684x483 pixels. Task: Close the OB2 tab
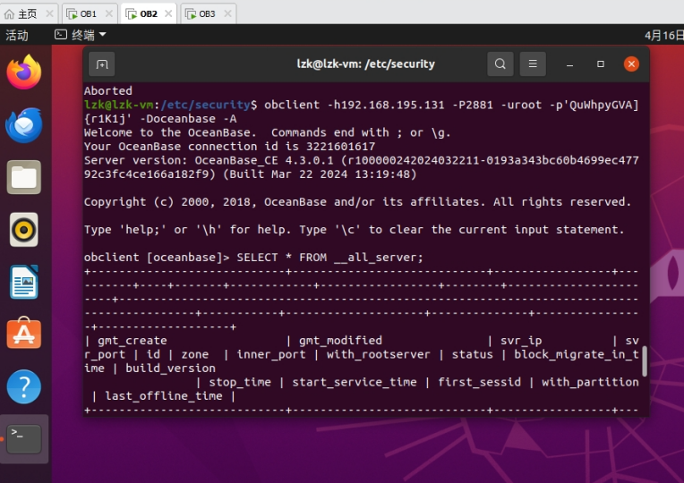click(x=168, y=13)
